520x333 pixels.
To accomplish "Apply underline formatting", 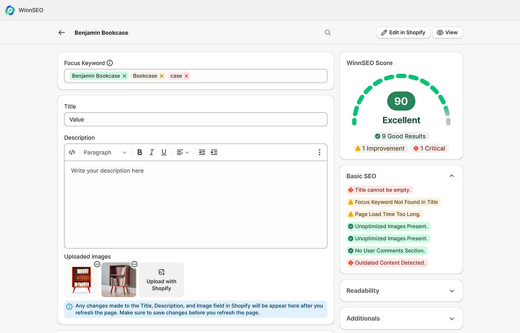I will click(164, 152).
